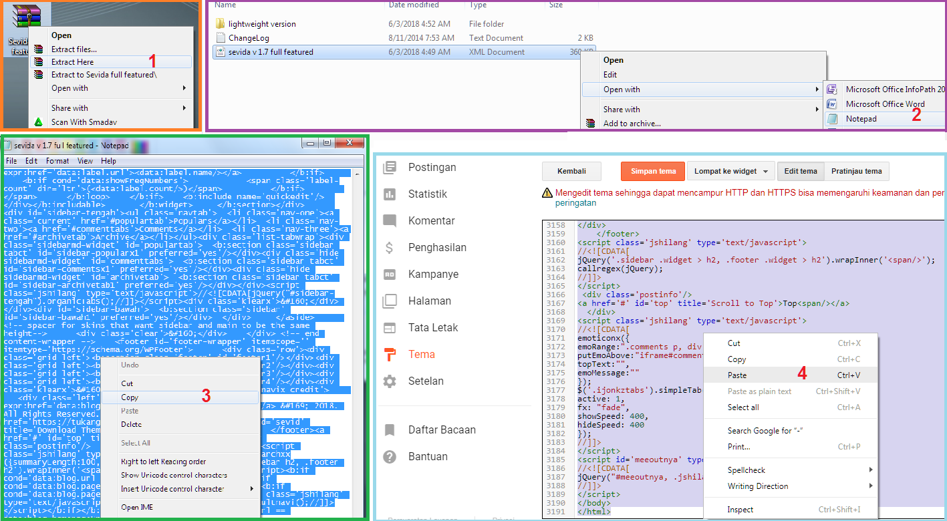
Task: Choose Paste in browser context menu
Action: click(x=790, y=375)
